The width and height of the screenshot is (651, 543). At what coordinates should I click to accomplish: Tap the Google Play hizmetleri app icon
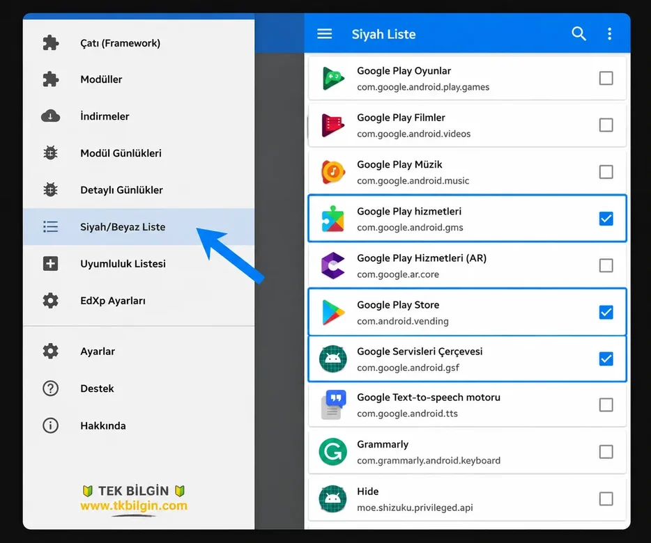[333, 219]
